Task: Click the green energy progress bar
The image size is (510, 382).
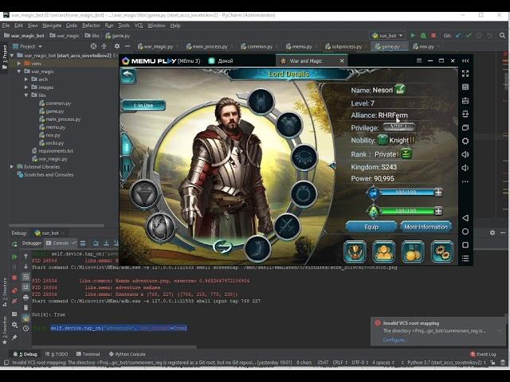Action: point(406,211)
